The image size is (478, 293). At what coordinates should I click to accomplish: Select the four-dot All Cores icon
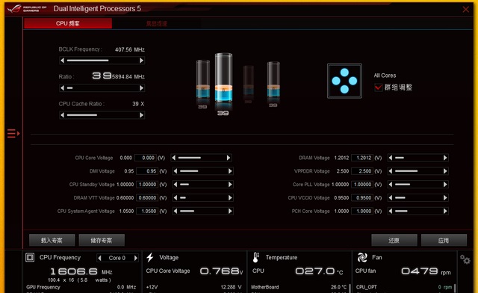pos(344,81)
